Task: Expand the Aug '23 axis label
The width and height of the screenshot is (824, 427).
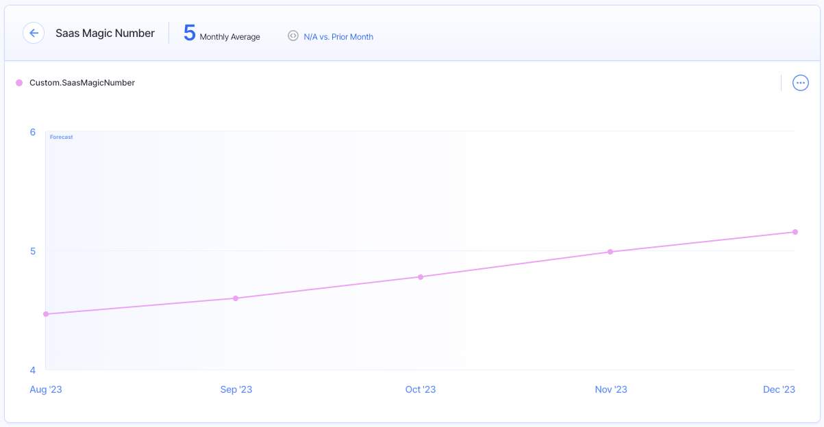Action: coord(46,389)
